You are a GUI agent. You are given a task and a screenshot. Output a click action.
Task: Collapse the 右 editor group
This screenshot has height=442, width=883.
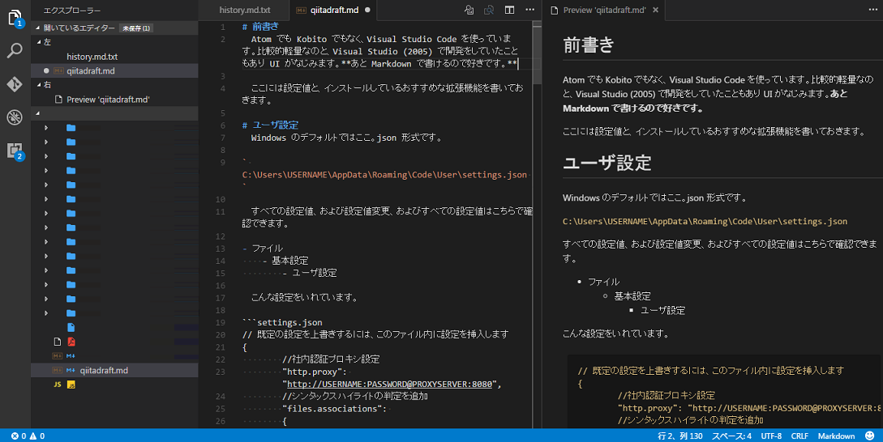click(39, 85)
